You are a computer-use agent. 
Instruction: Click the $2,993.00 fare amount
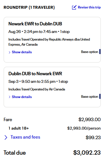[x=90, y=119]
